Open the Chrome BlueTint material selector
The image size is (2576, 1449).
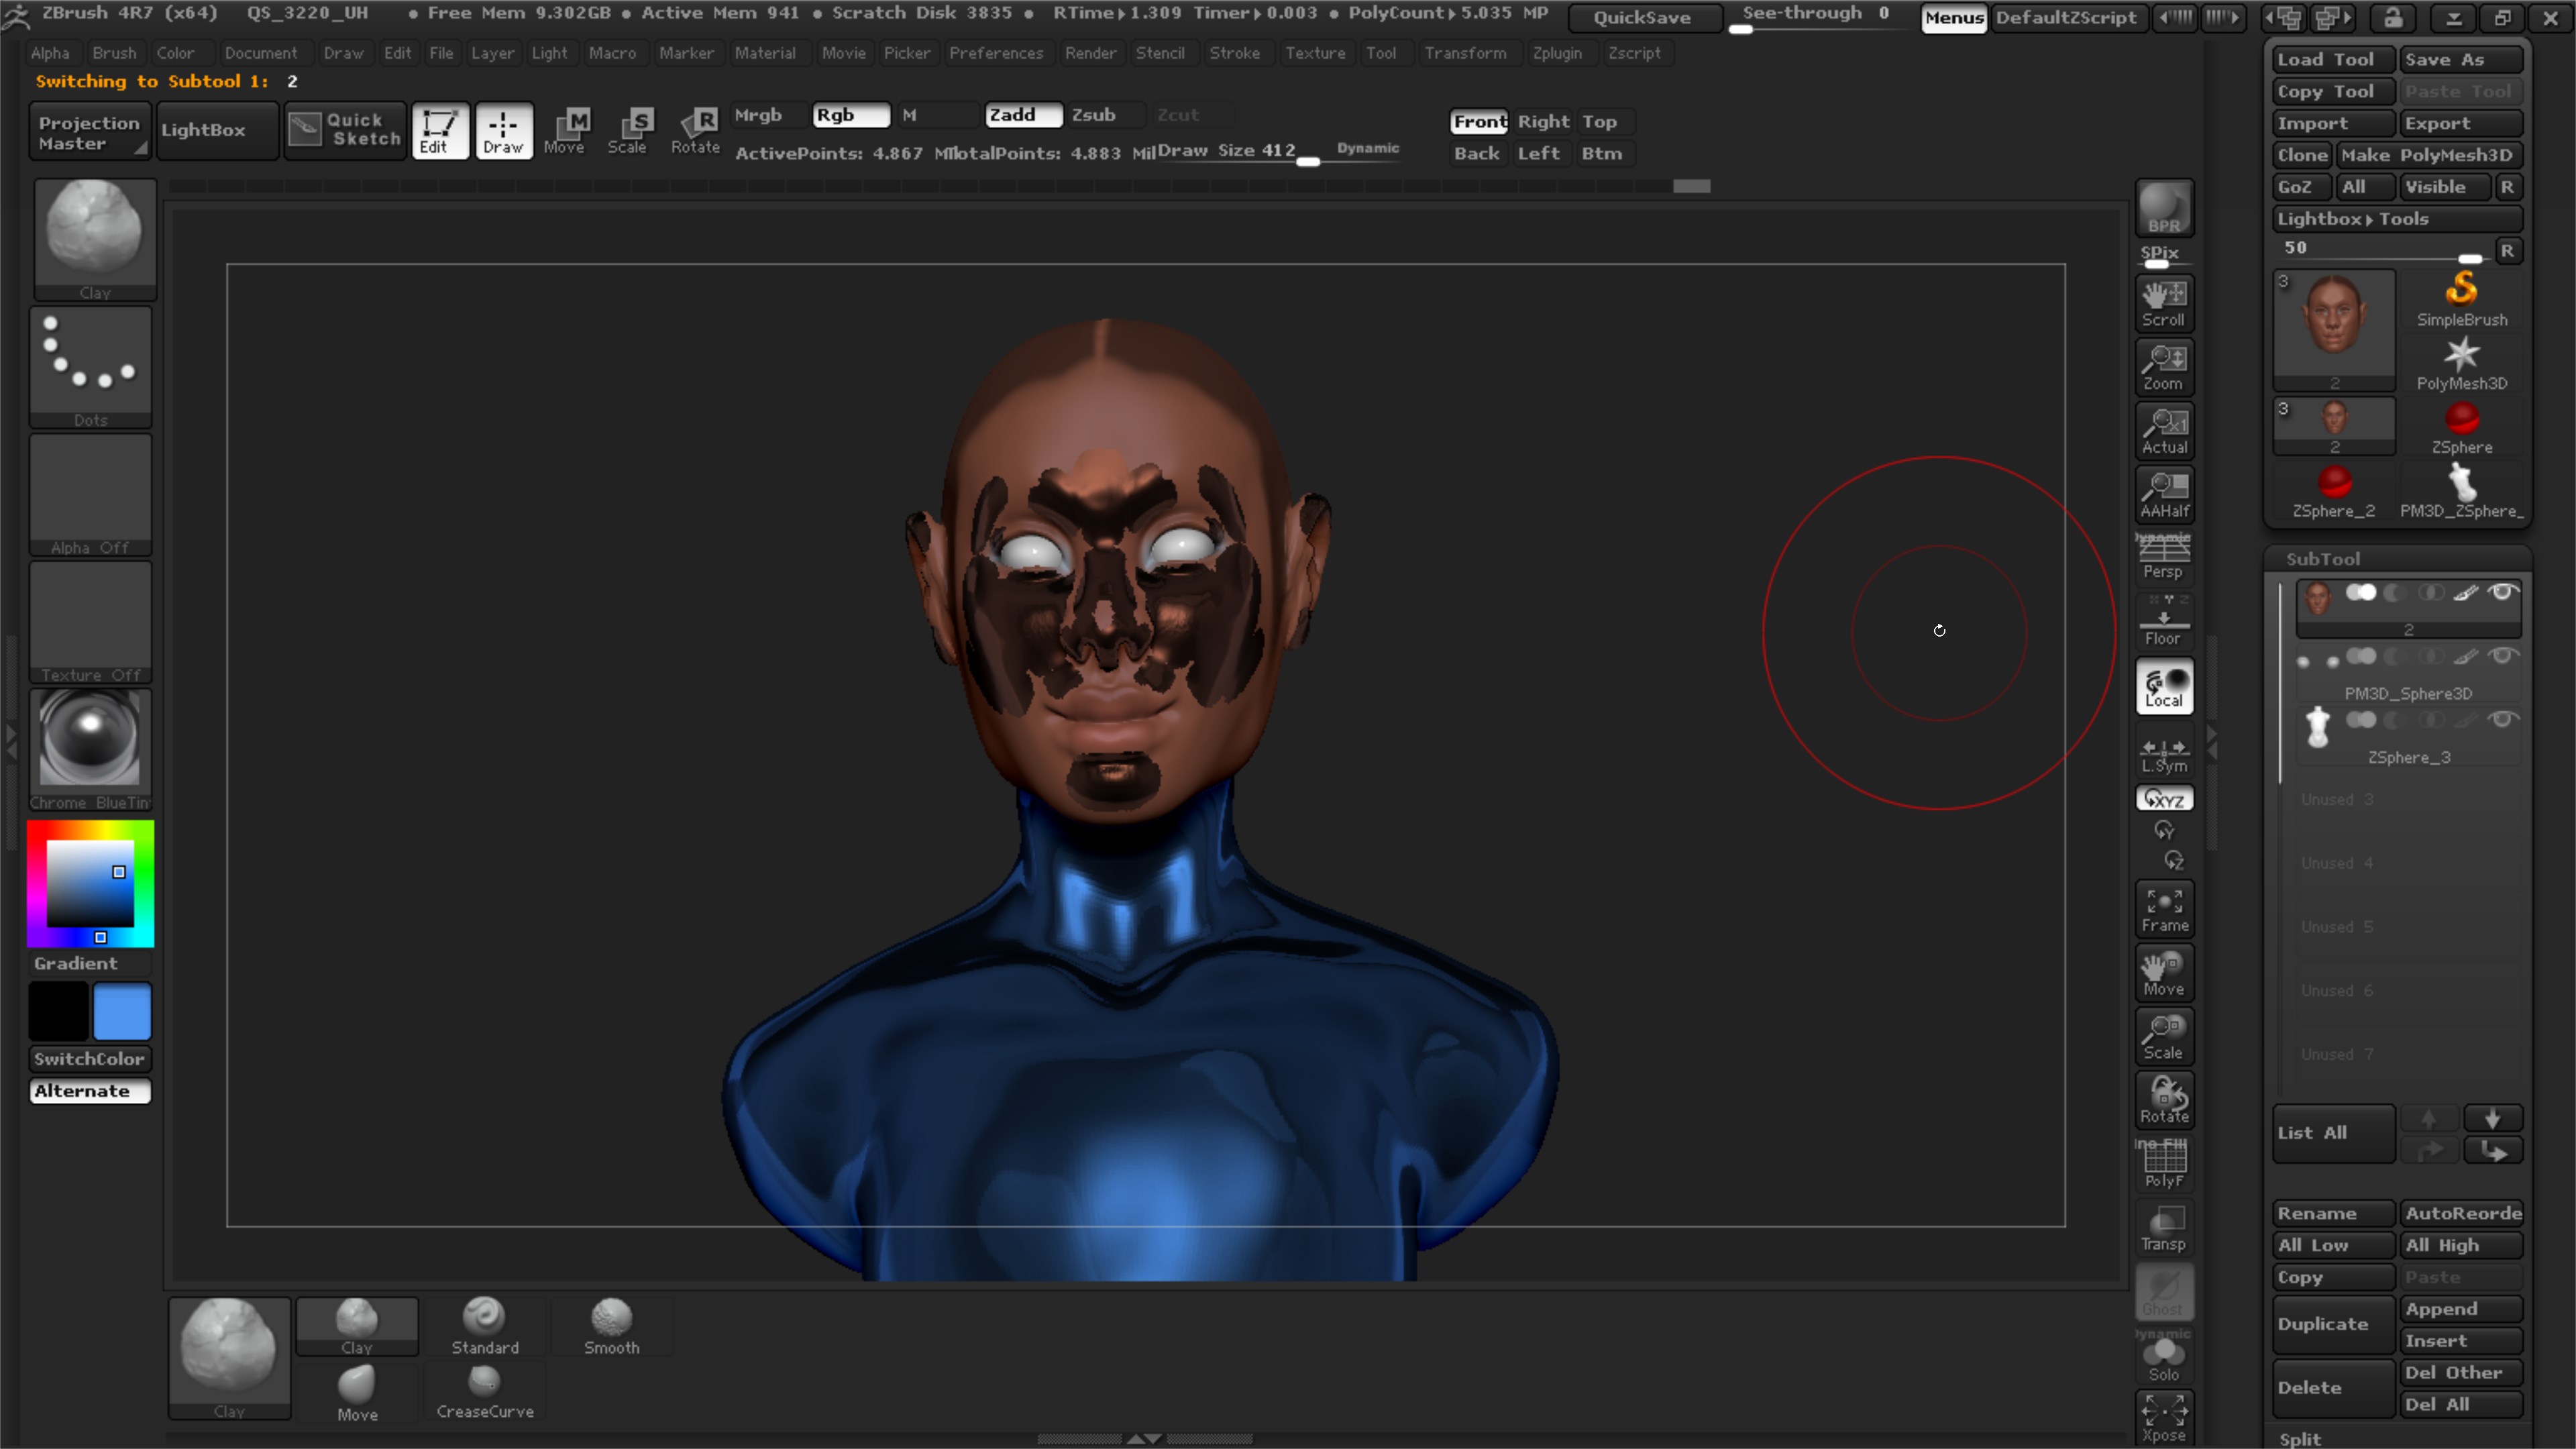[91, 750]
